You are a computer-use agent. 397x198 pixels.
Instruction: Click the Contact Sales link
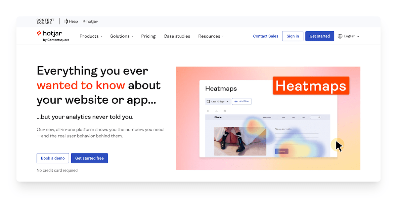[x=266, y=36]
